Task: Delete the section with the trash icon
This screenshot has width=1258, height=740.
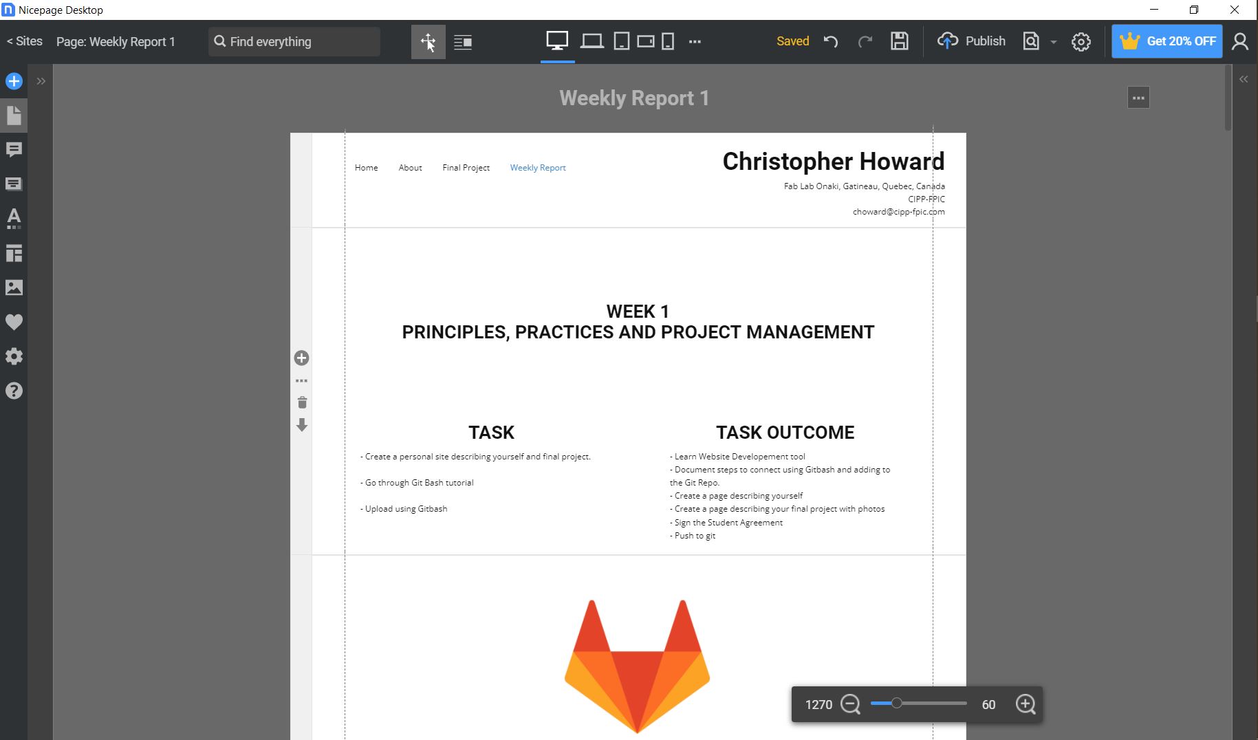Action: coord(302,402)
